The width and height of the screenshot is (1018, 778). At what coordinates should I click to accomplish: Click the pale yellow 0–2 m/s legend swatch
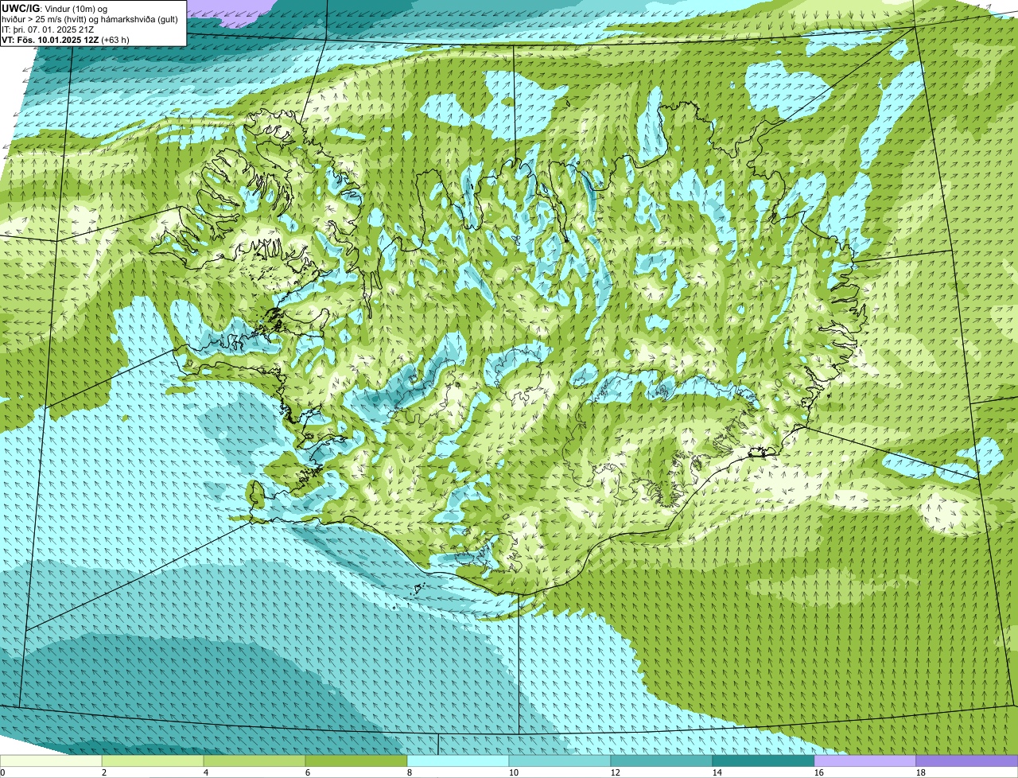[51, 761]
